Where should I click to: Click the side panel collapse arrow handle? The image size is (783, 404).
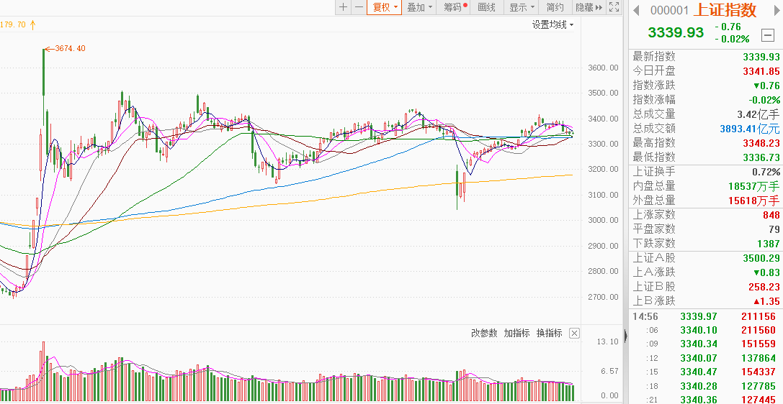pyautogui.click(x=625, y=335)
